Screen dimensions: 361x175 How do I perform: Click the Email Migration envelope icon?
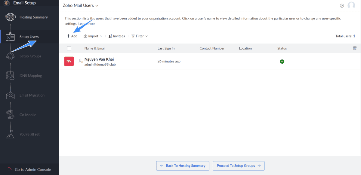point(10,95)
